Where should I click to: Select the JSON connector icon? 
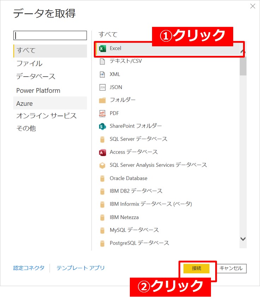102,87
